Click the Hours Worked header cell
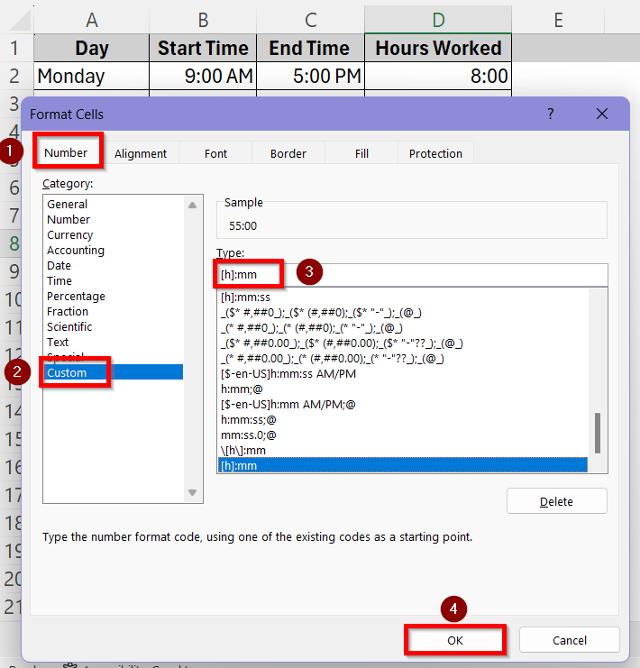The width and height of the screenshot is (640, 668). [x=438, y=48]
